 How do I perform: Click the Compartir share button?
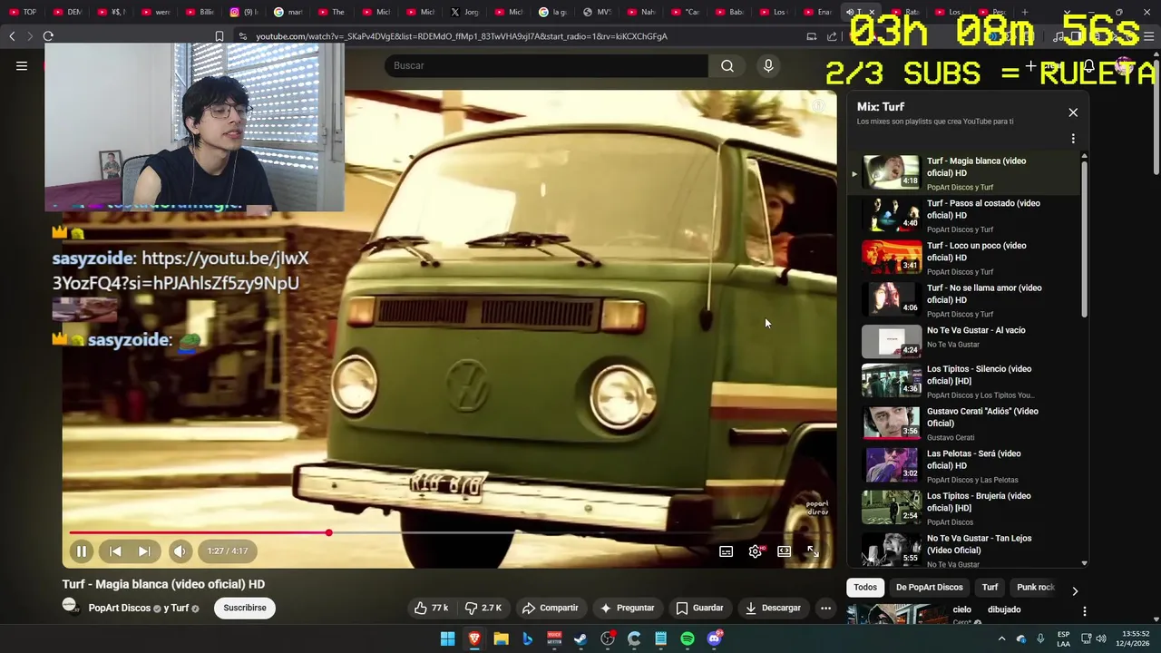(550, 608)
